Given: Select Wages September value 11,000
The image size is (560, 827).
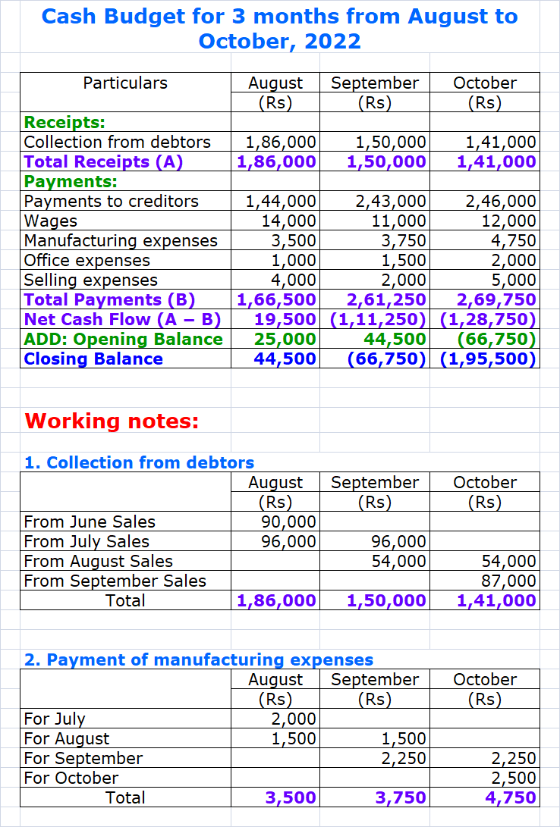Looking at the screenshot, I should [x=399, y=221].
